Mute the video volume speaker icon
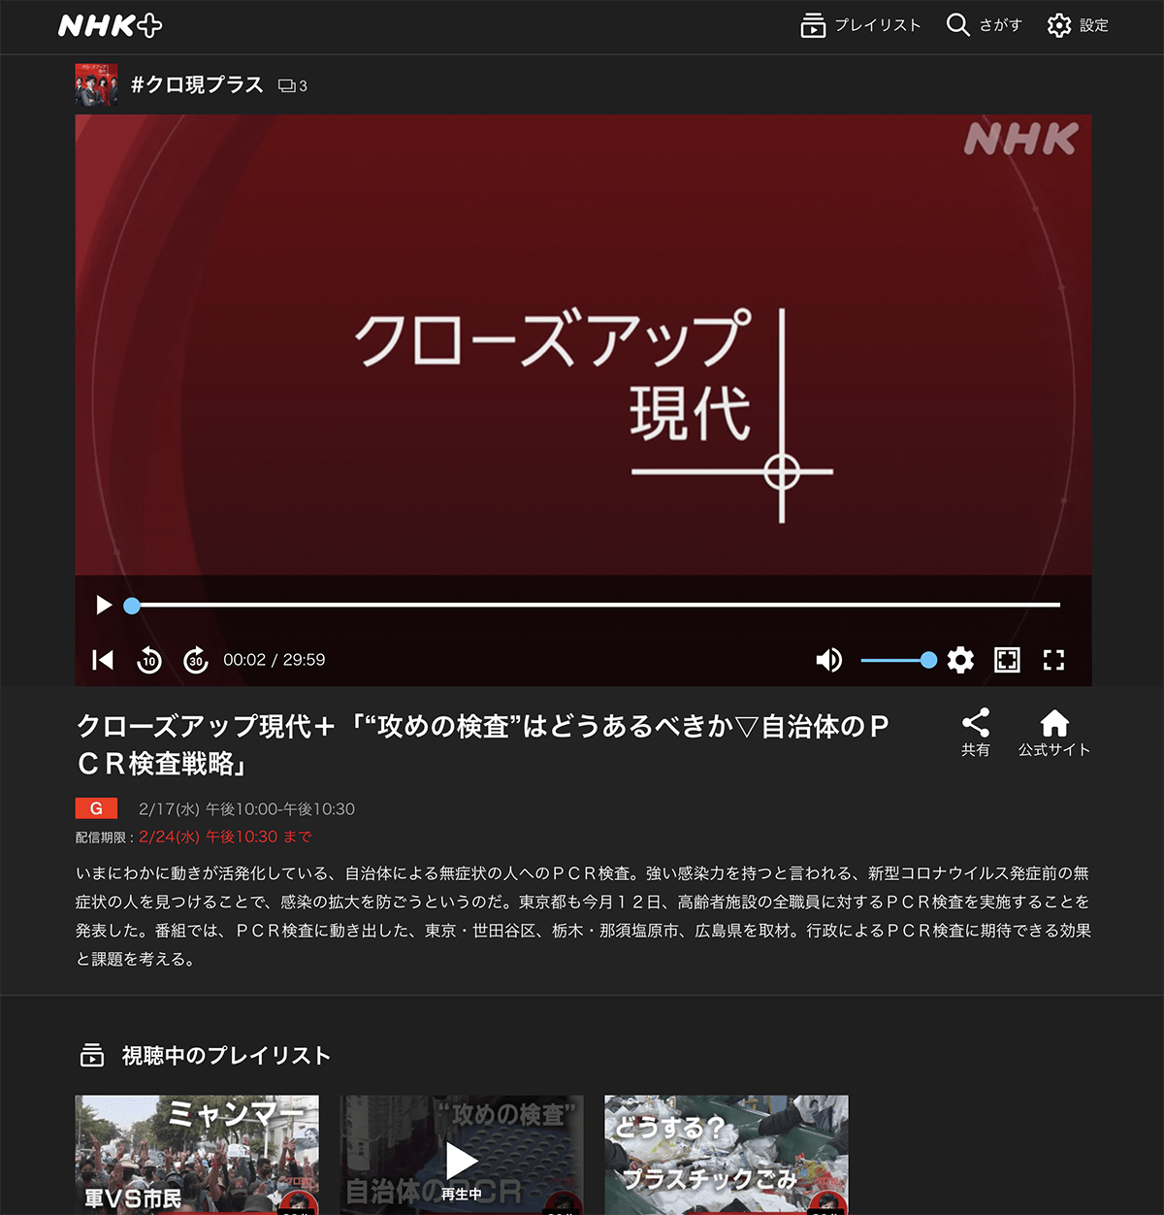 tap(828, 660)
